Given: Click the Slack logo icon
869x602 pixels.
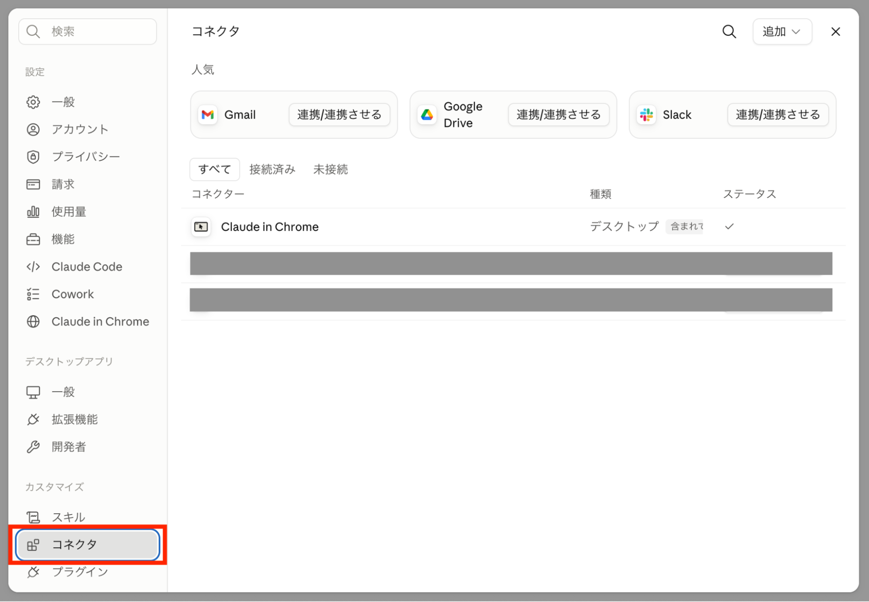Looking at the screenshot, I should pos(646,115).
